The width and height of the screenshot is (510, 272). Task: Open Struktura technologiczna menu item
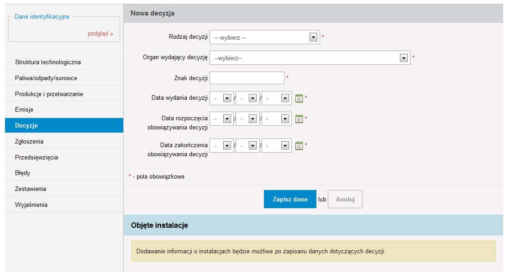(64, 62)
